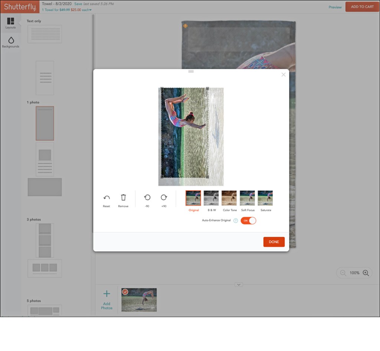Rotate photo -90 degrees

click(x=147, y=198)
